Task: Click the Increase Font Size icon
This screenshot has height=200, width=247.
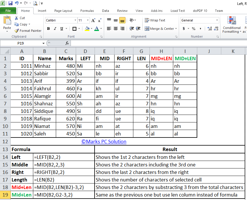Action: pyautogui.click(x=93, y=20)
